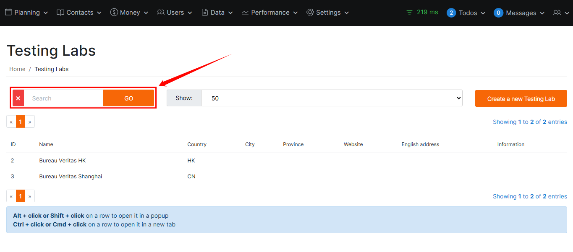The height and width of the screenshot is (252, 573).
Task: Click the green latency 219 ms indicator
Action: (422, 13)
